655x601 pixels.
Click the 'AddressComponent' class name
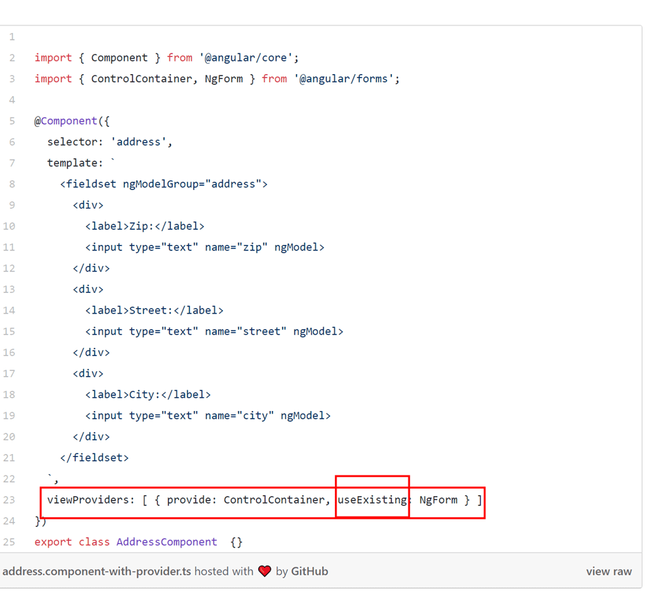[x=167, y=542]
